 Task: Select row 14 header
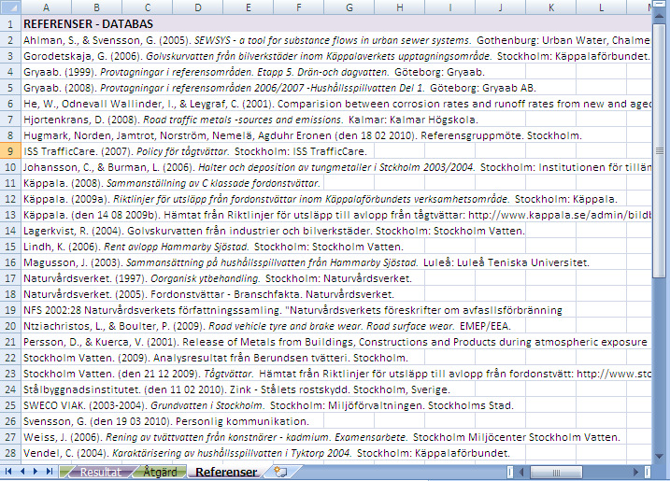(10, 231)
